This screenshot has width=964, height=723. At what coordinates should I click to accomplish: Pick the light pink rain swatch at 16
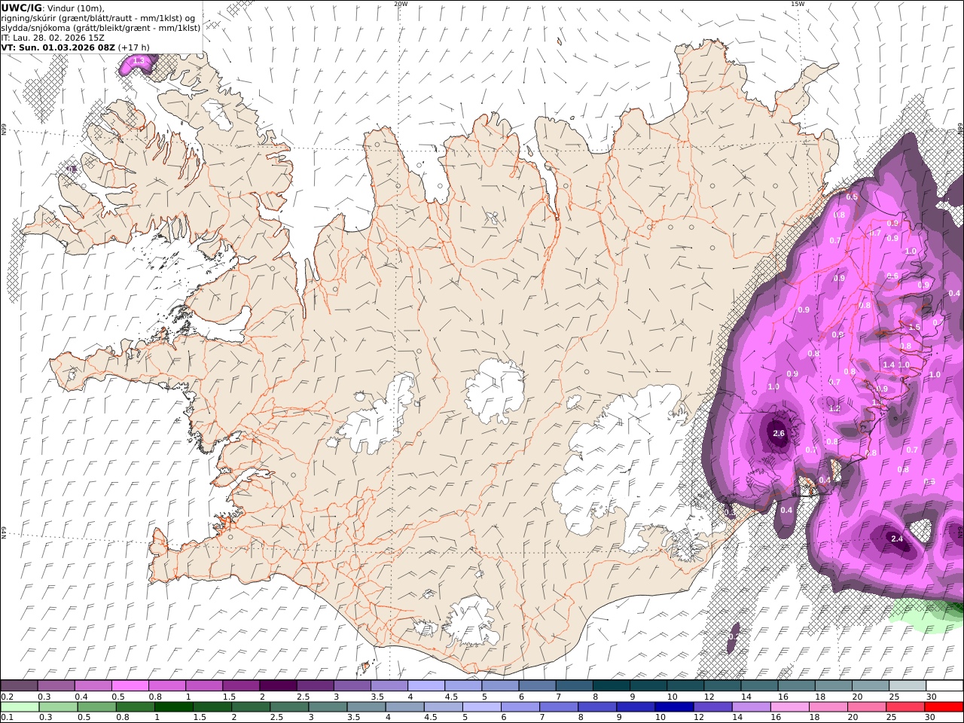[789, 707]
